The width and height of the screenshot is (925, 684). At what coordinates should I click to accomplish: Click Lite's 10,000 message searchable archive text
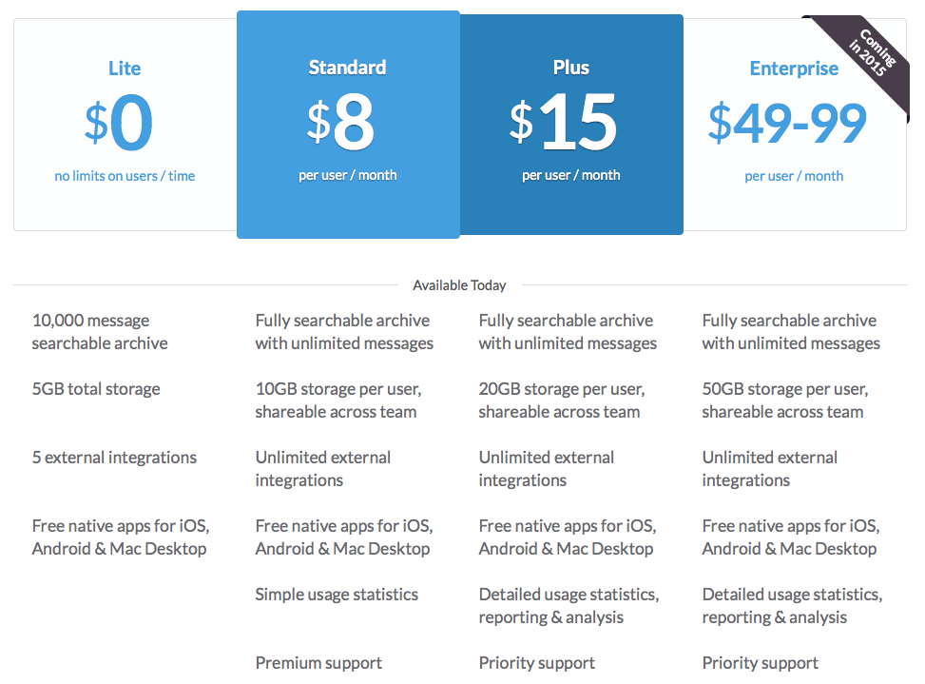[x=100, y=332]
